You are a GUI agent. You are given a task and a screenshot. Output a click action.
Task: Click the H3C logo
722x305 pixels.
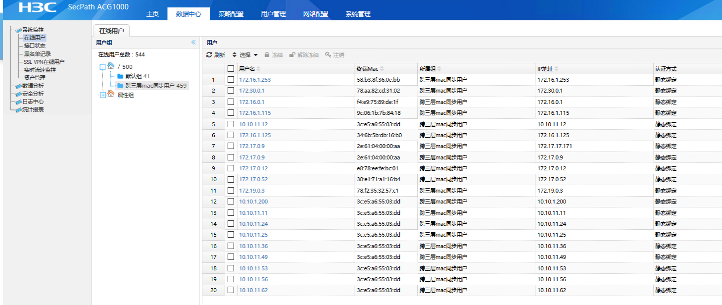point(38,7)
